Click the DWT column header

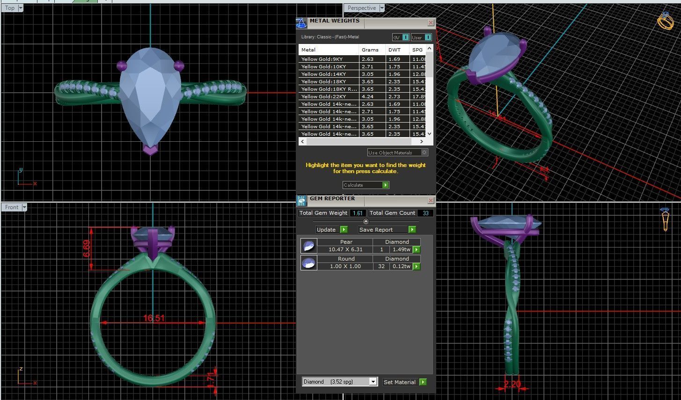(398, 50)
